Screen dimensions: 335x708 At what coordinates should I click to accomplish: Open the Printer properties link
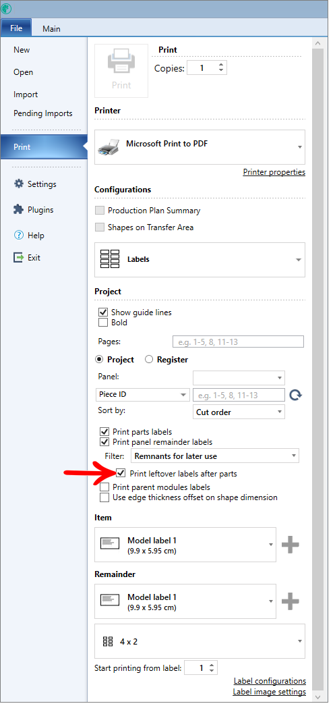pyautogui.click(x=274, y=172)
